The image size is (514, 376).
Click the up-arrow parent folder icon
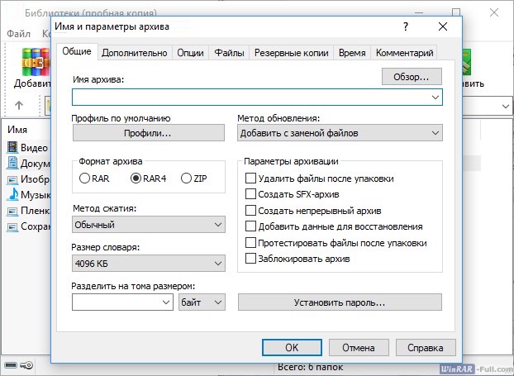[x=19, y=105]
